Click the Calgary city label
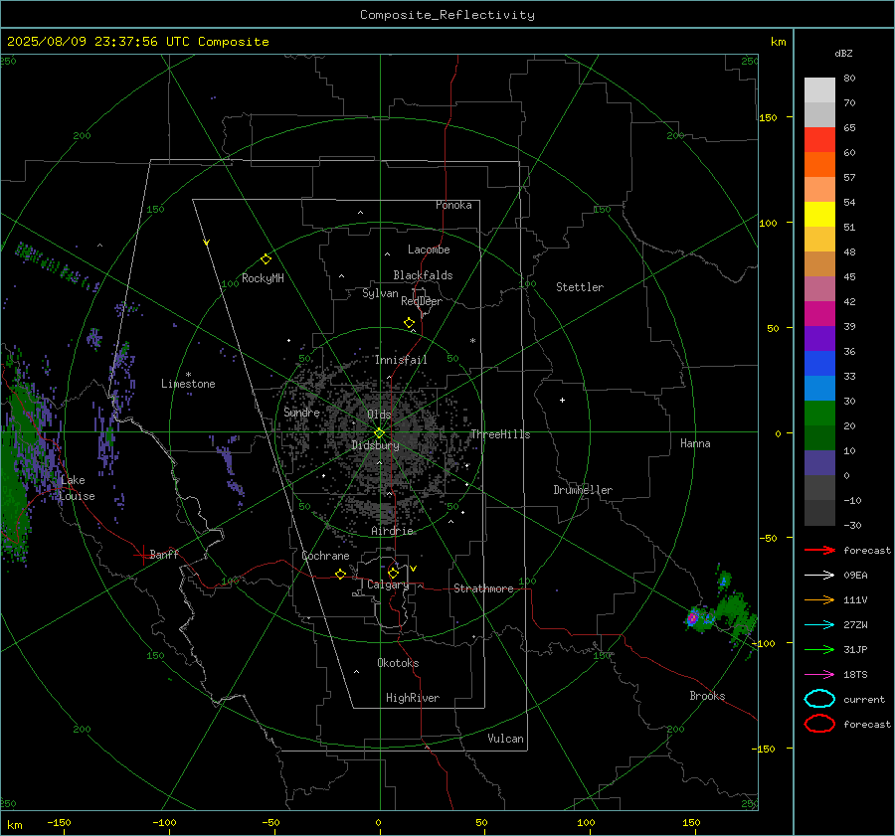Viewport: 895px width, 836px height. [x=388, y=585]
